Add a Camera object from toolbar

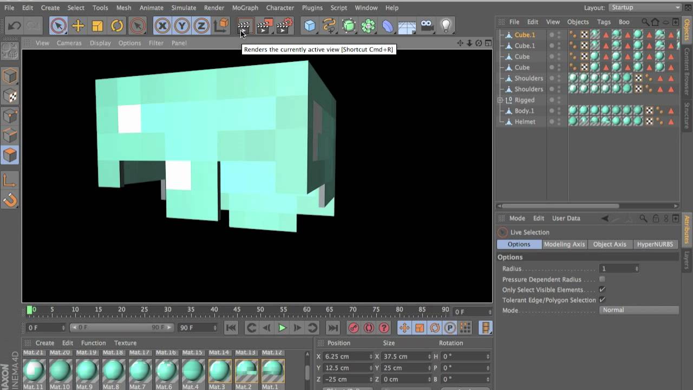(x=427, y=25)
